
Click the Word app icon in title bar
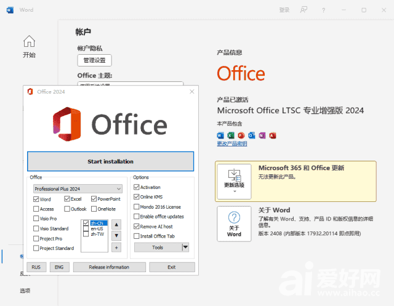10,10
